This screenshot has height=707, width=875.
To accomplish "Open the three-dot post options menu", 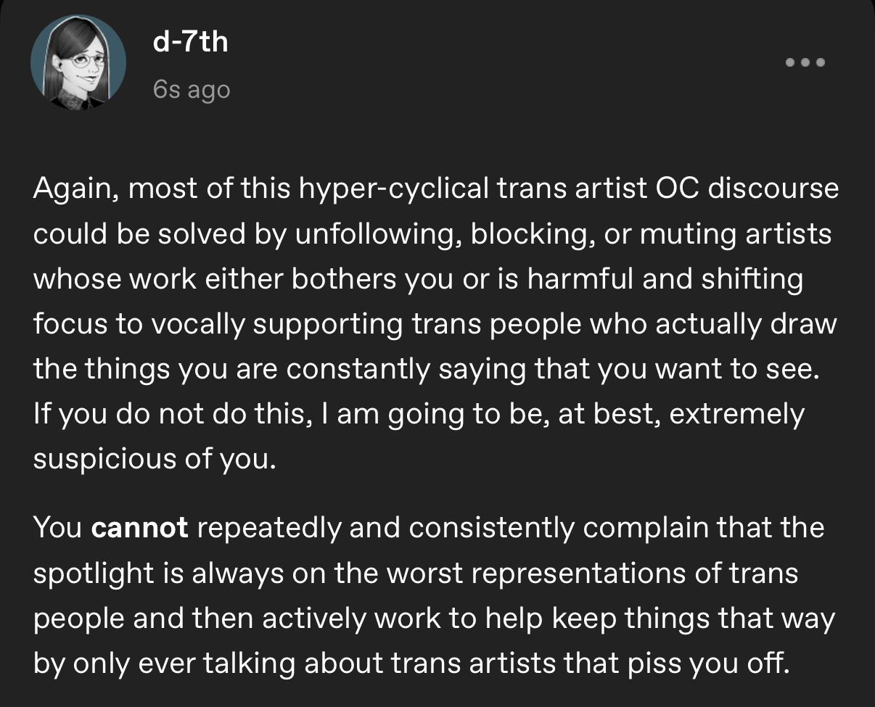I will pos(805,62).
